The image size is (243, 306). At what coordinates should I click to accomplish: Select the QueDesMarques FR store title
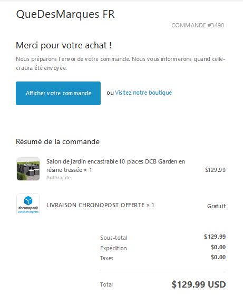[65, 14]
